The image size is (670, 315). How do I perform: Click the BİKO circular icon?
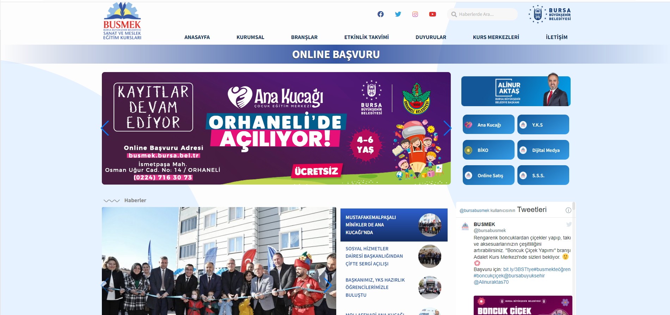[x=468, y=150]
